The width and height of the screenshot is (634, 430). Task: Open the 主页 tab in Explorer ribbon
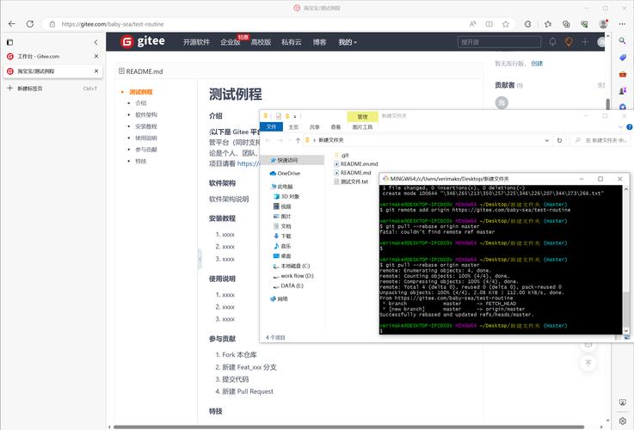tap(293, 127)
